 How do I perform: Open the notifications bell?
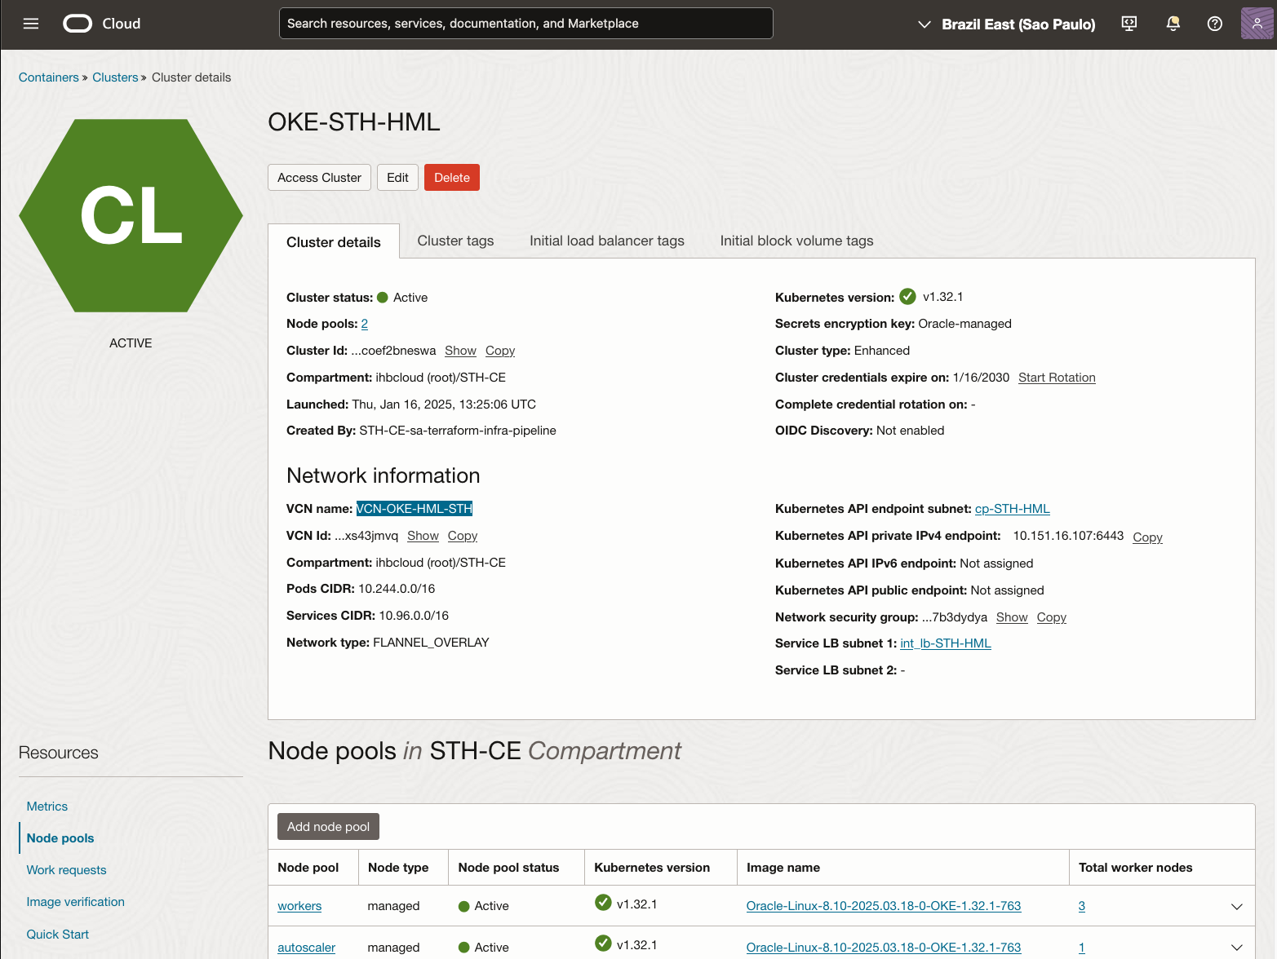[1173, 23]
